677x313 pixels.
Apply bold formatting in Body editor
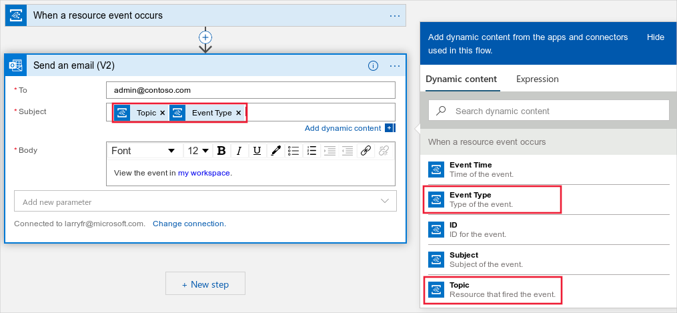pos(221,151)
